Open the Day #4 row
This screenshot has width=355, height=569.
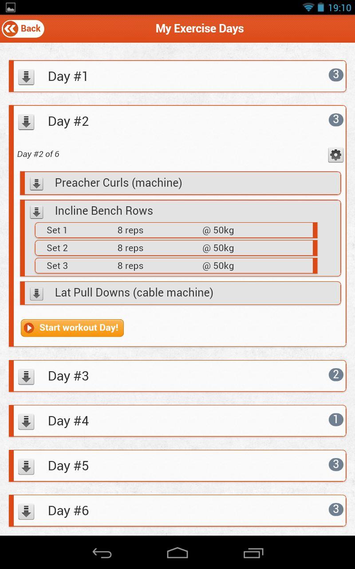coord(177,421)
